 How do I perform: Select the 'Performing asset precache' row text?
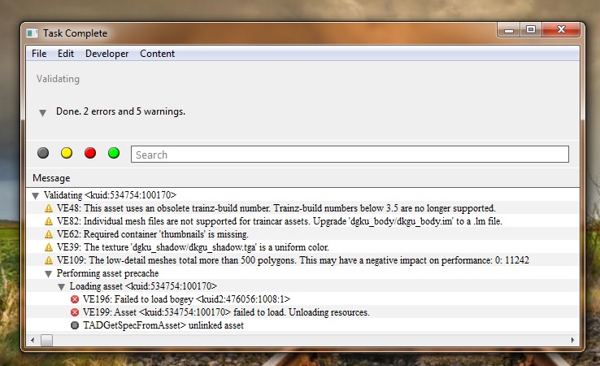[107, 273]
